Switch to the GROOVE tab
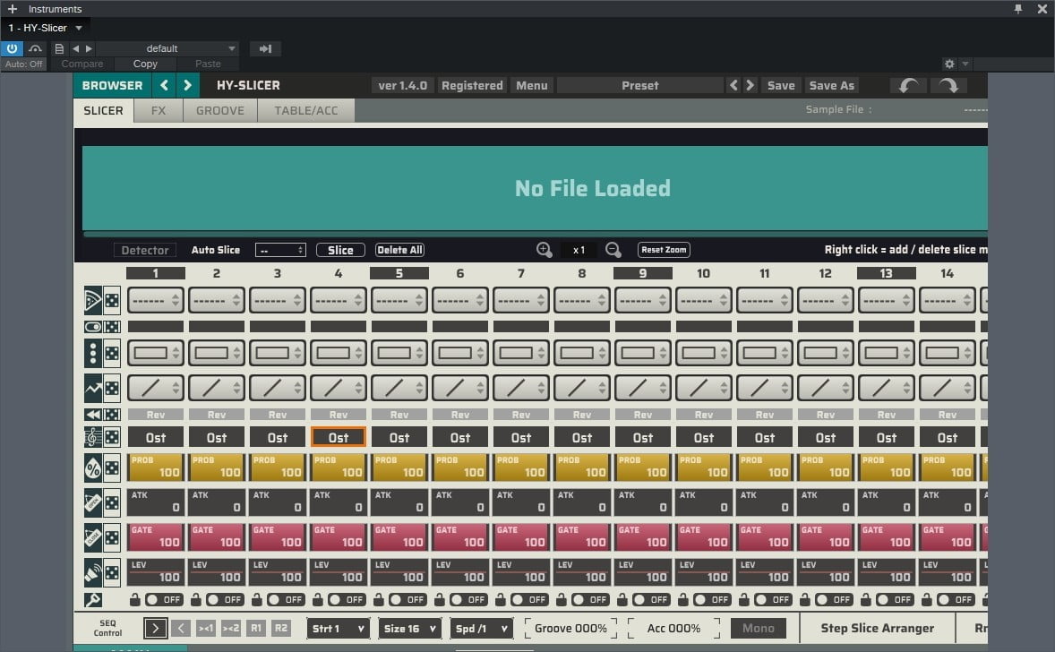This screenshot has width=1055, height=652. [x=220, y=110]
